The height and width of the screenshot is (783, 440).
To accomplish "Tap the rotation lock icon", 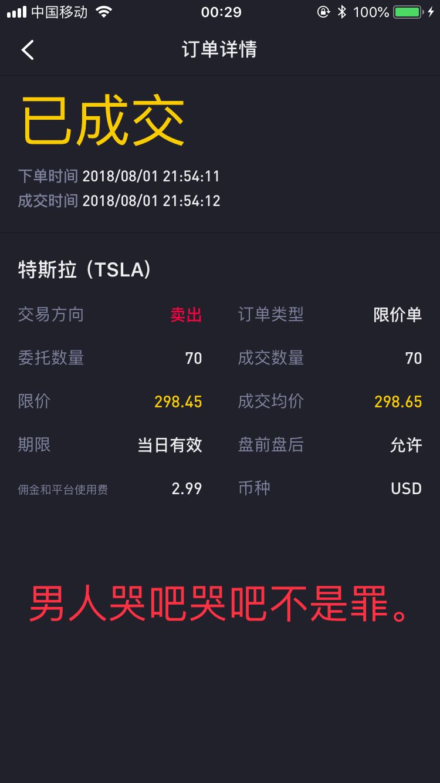I will point(323,12).
